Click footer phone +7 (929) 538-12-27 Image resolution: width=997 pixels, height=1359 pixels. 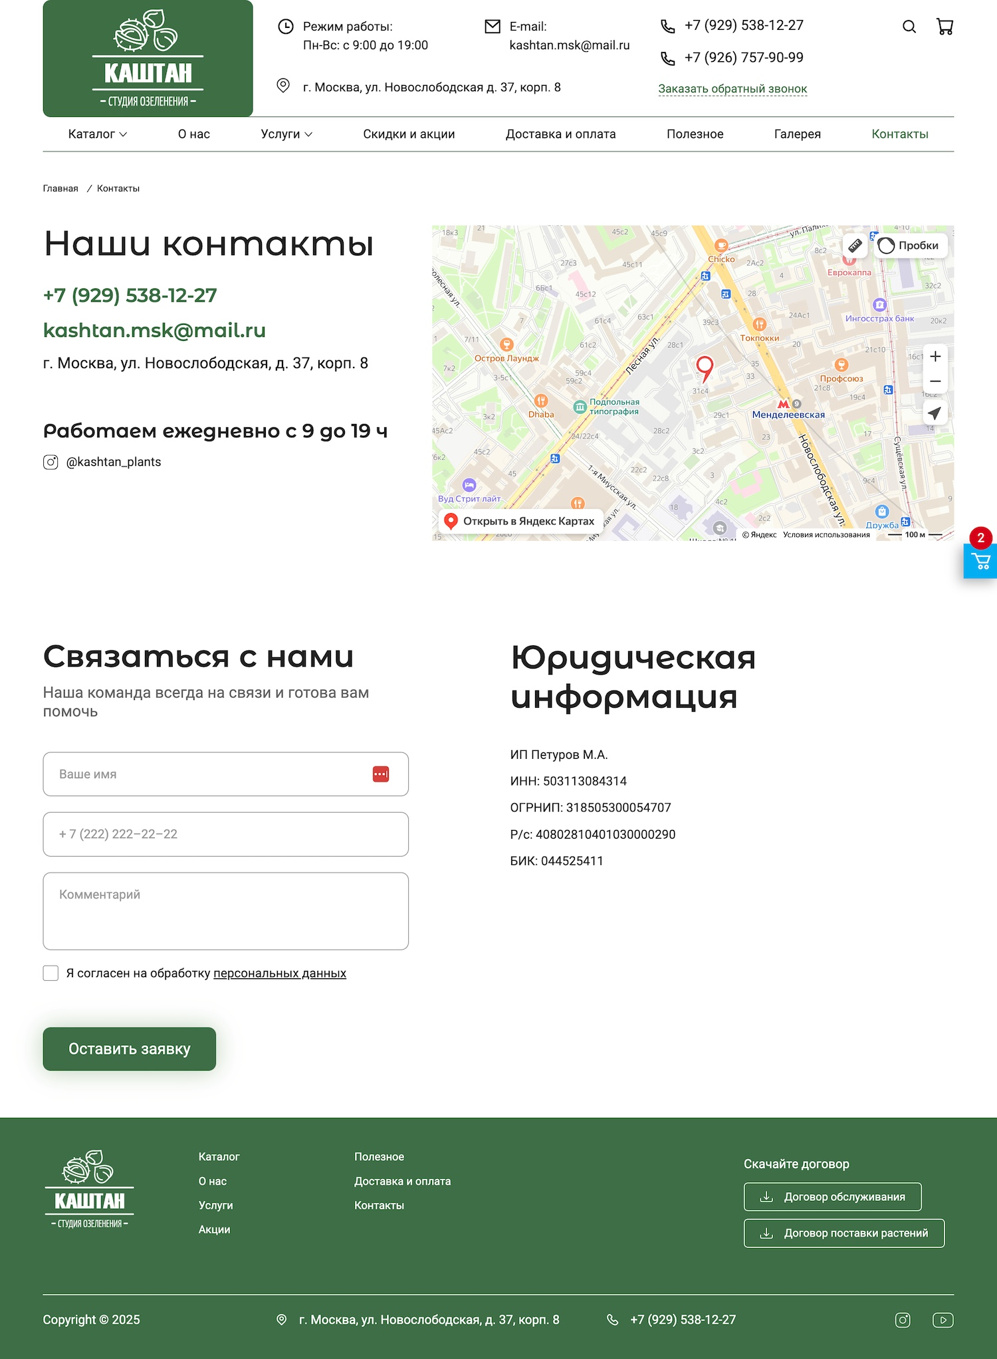[x=683, y=1320]
